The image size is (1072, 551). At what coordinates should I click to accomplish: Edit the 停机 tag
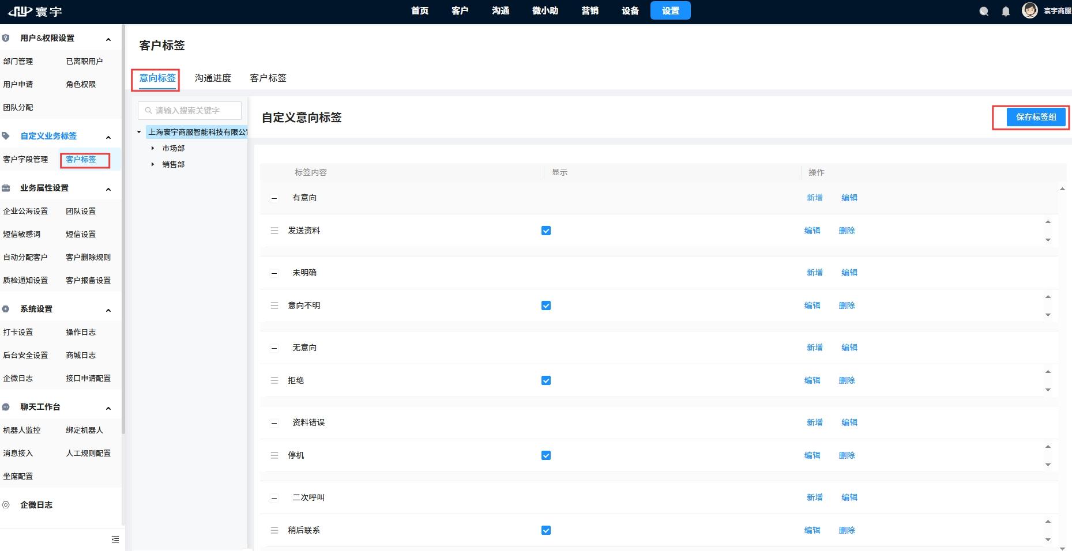tap(813, 455)
